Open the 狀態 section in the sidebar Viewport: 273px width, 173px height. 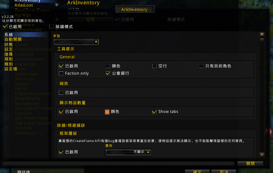pyautogui.click(x=9, y=44)
